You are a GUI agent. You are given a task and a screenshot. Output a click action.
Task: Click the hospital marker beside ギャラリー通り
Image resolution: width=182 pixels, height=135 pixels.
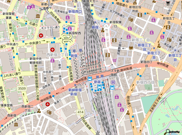coord(41,35)
